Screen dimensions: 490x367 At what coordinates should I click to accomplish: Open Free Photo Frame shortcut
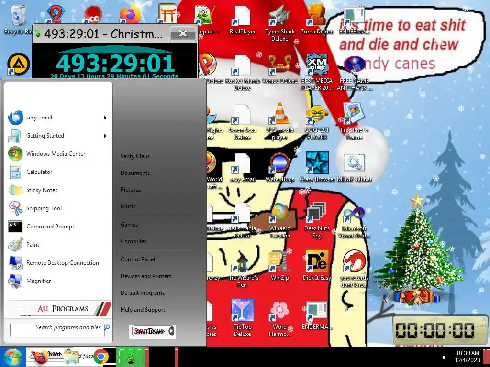pos(355,122)
